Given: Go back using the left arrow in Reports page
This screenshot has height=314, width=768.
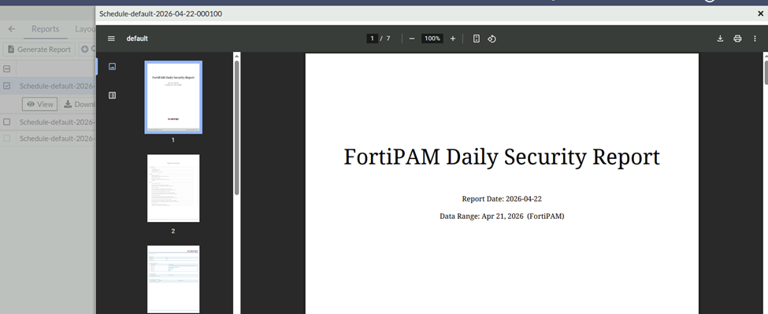Looking at the screenshot, I should click(x=12, y=29).
